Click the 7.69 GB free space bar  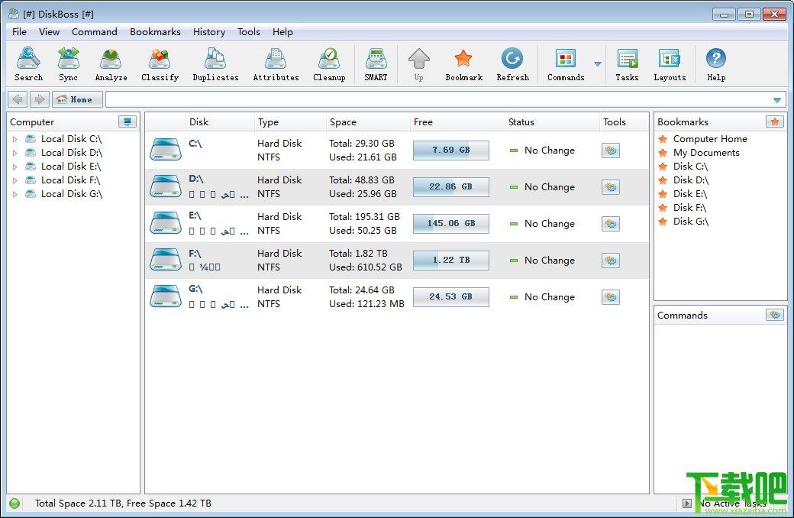point(450,150)
